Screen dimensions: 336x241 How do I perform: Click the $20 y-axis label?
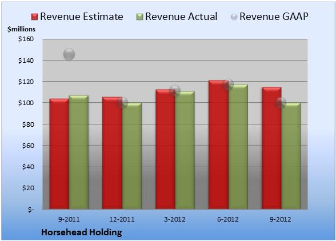pos(28,188)
